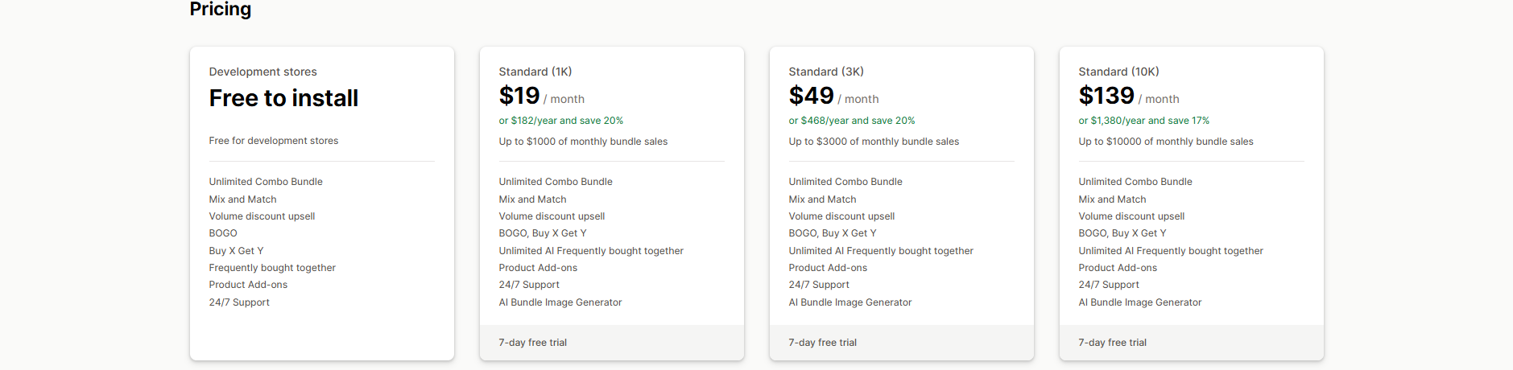Click the $139 per month price

point(1128,97)
